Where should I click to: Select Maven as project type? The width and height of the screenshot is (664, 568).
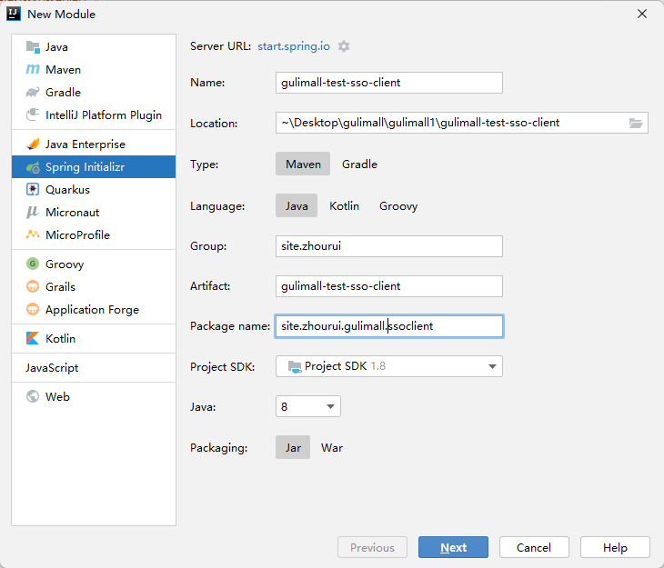click(303, 164)
